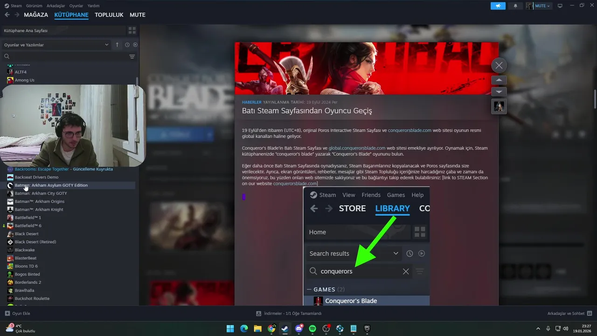Select Batman: Arkham Origins
This screenshot has width=597, height=336.
click(40, 202)
